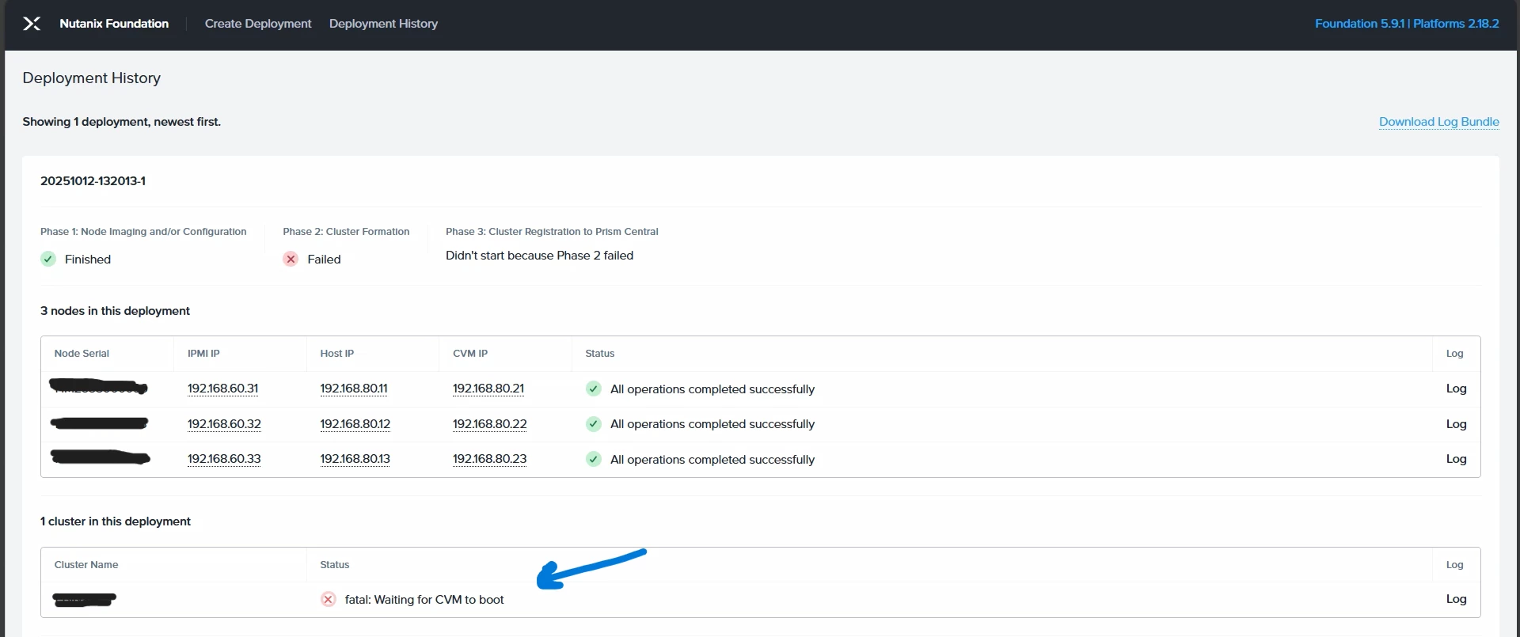Click 'Phase 1: Node Imaging and/or Configuration' label

(143, 232)
